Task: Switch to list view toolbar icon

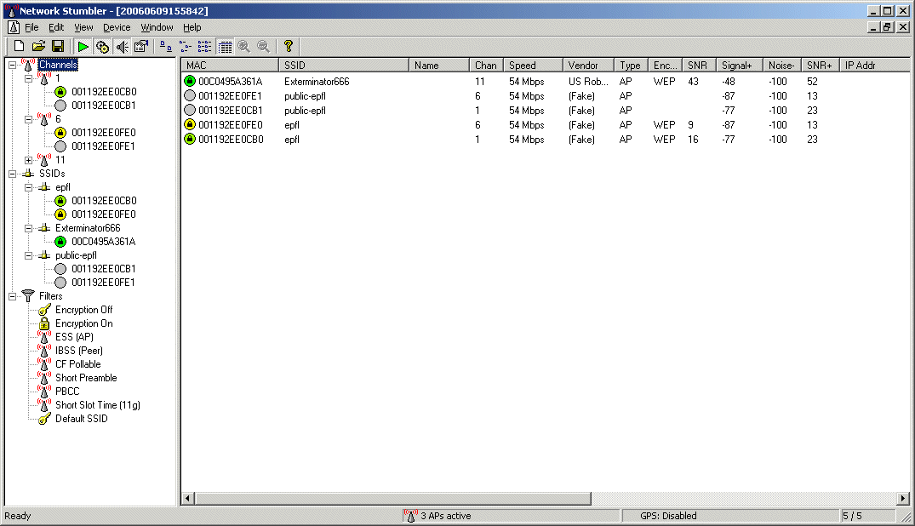Action: (x=205, y=46)
